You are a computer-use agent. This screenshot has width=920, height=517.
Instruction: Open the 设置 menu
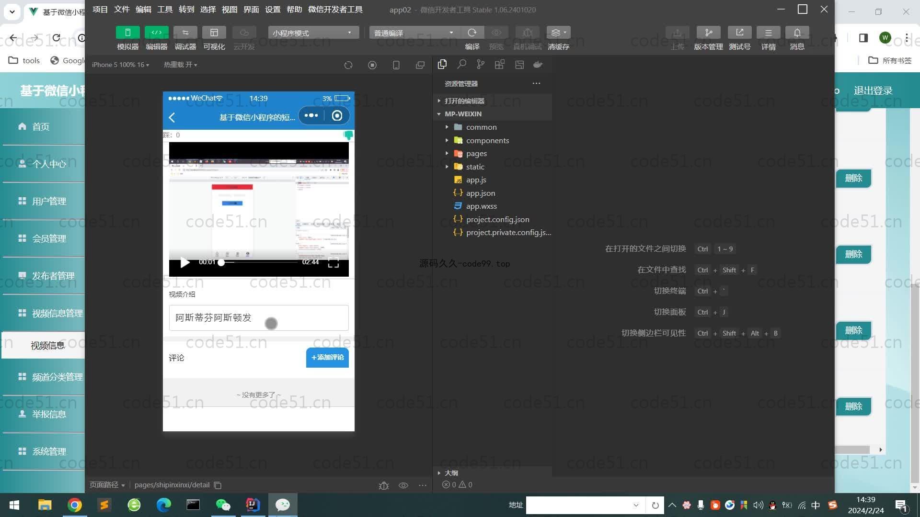click(272, 10)
